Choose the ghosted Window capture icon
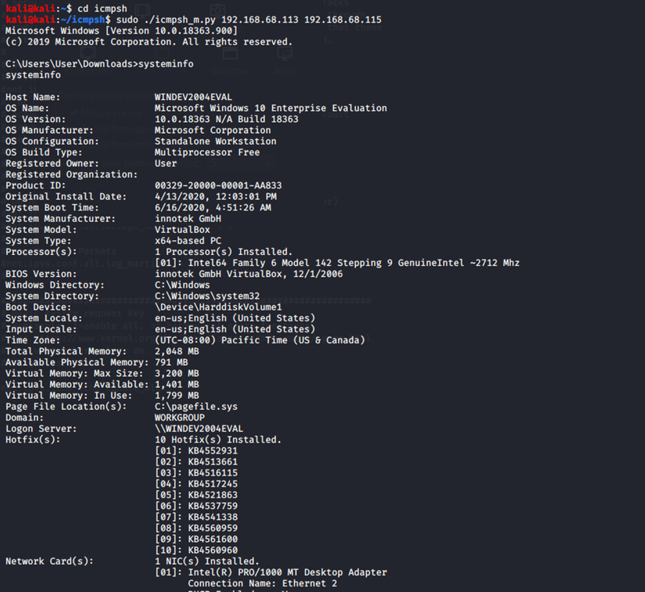Image resolution: width=645 pixels, height=592 pixels. coord(230,52)
